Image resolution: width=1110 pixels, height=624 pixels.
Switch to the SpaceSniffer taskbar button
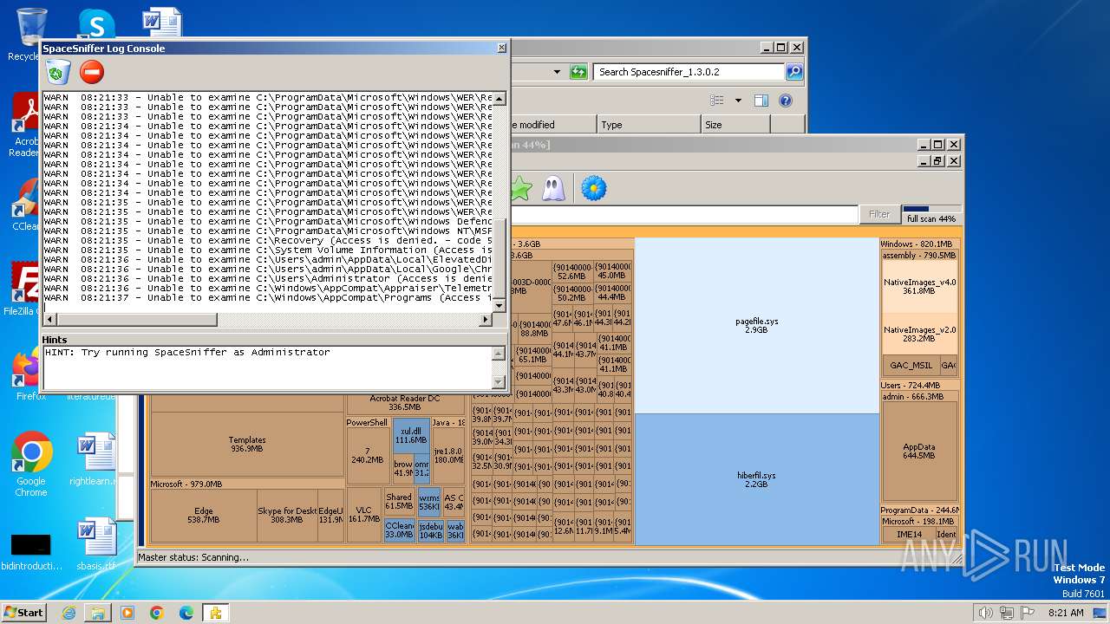[215, 613]
